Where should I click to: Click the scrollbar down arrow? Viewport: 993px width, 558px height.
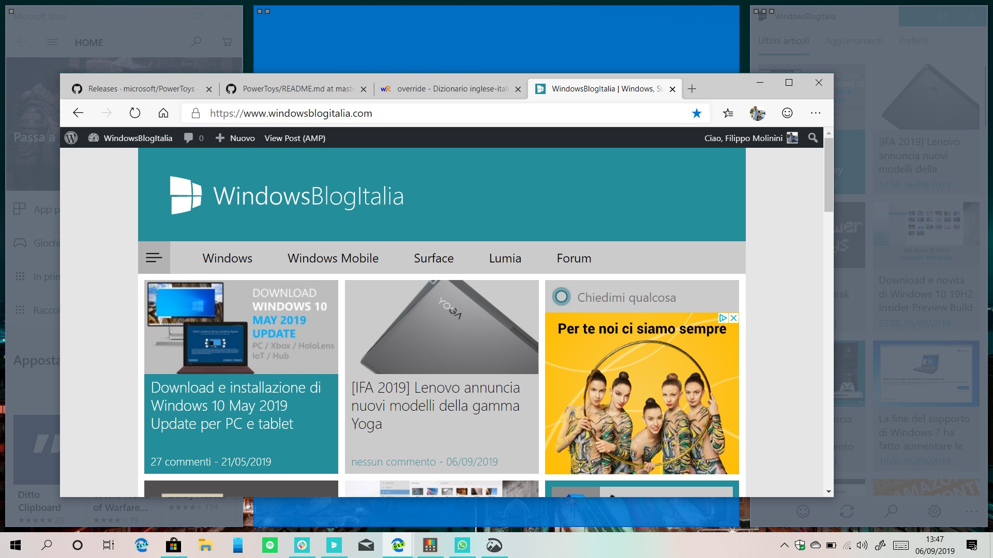tap(829, 492)
